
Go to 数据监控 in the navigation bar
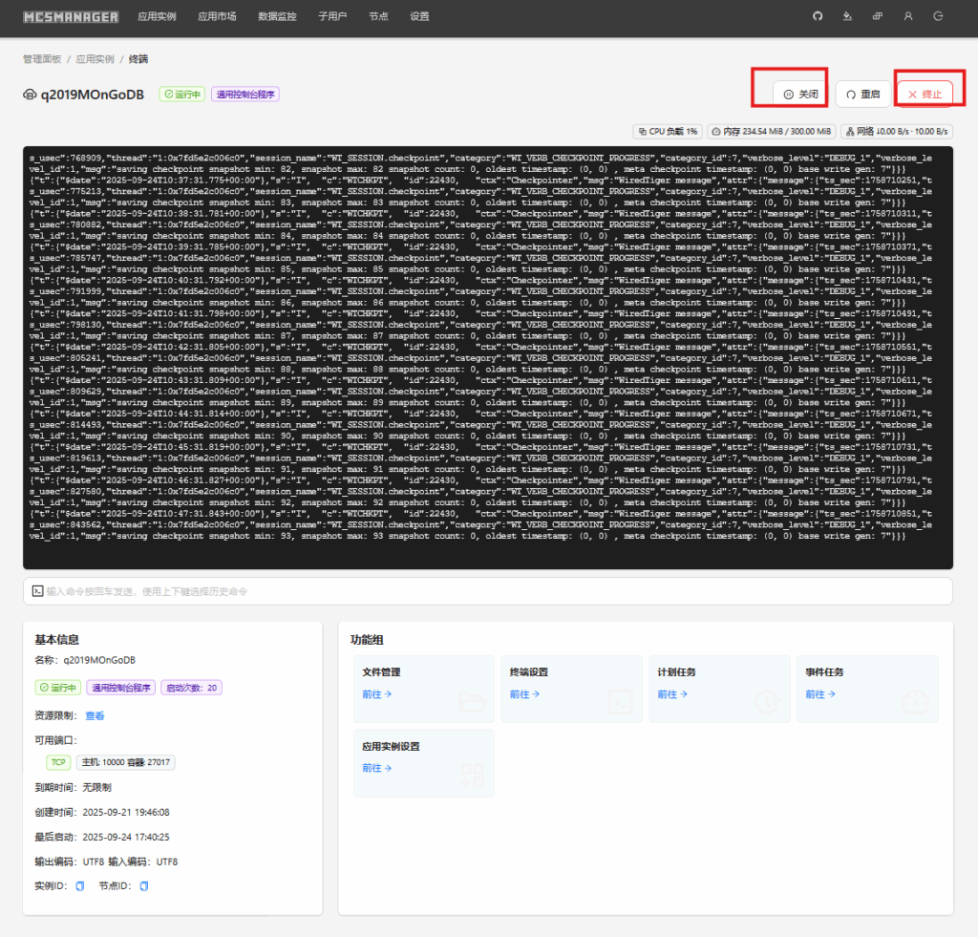pyautogui.click(x=277, y=16)
